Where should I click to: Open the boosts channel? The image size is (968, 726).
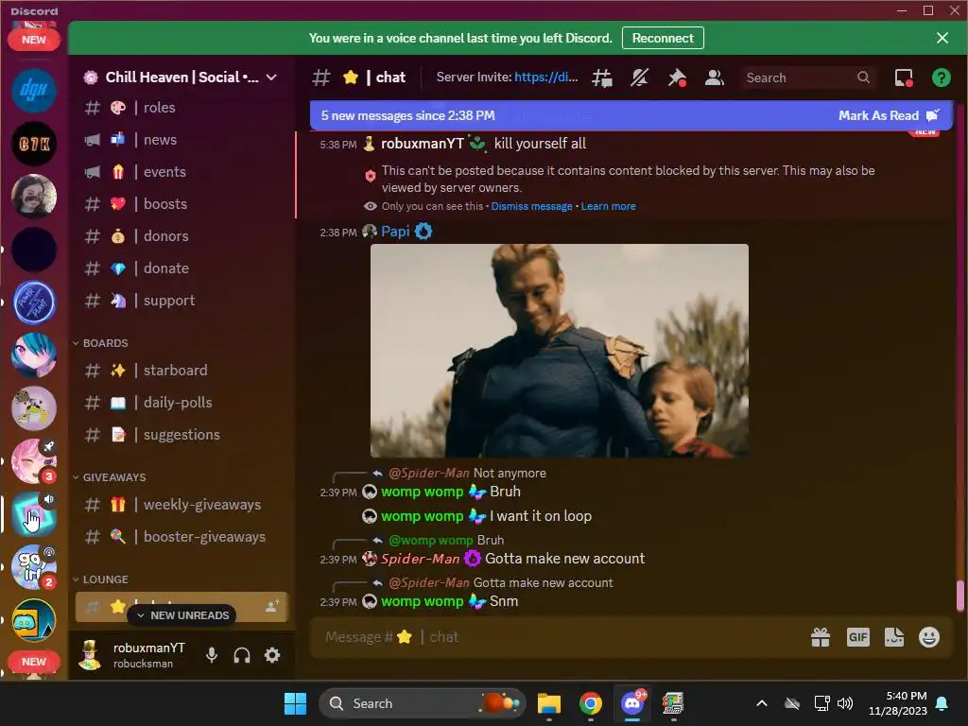point(182,204)
